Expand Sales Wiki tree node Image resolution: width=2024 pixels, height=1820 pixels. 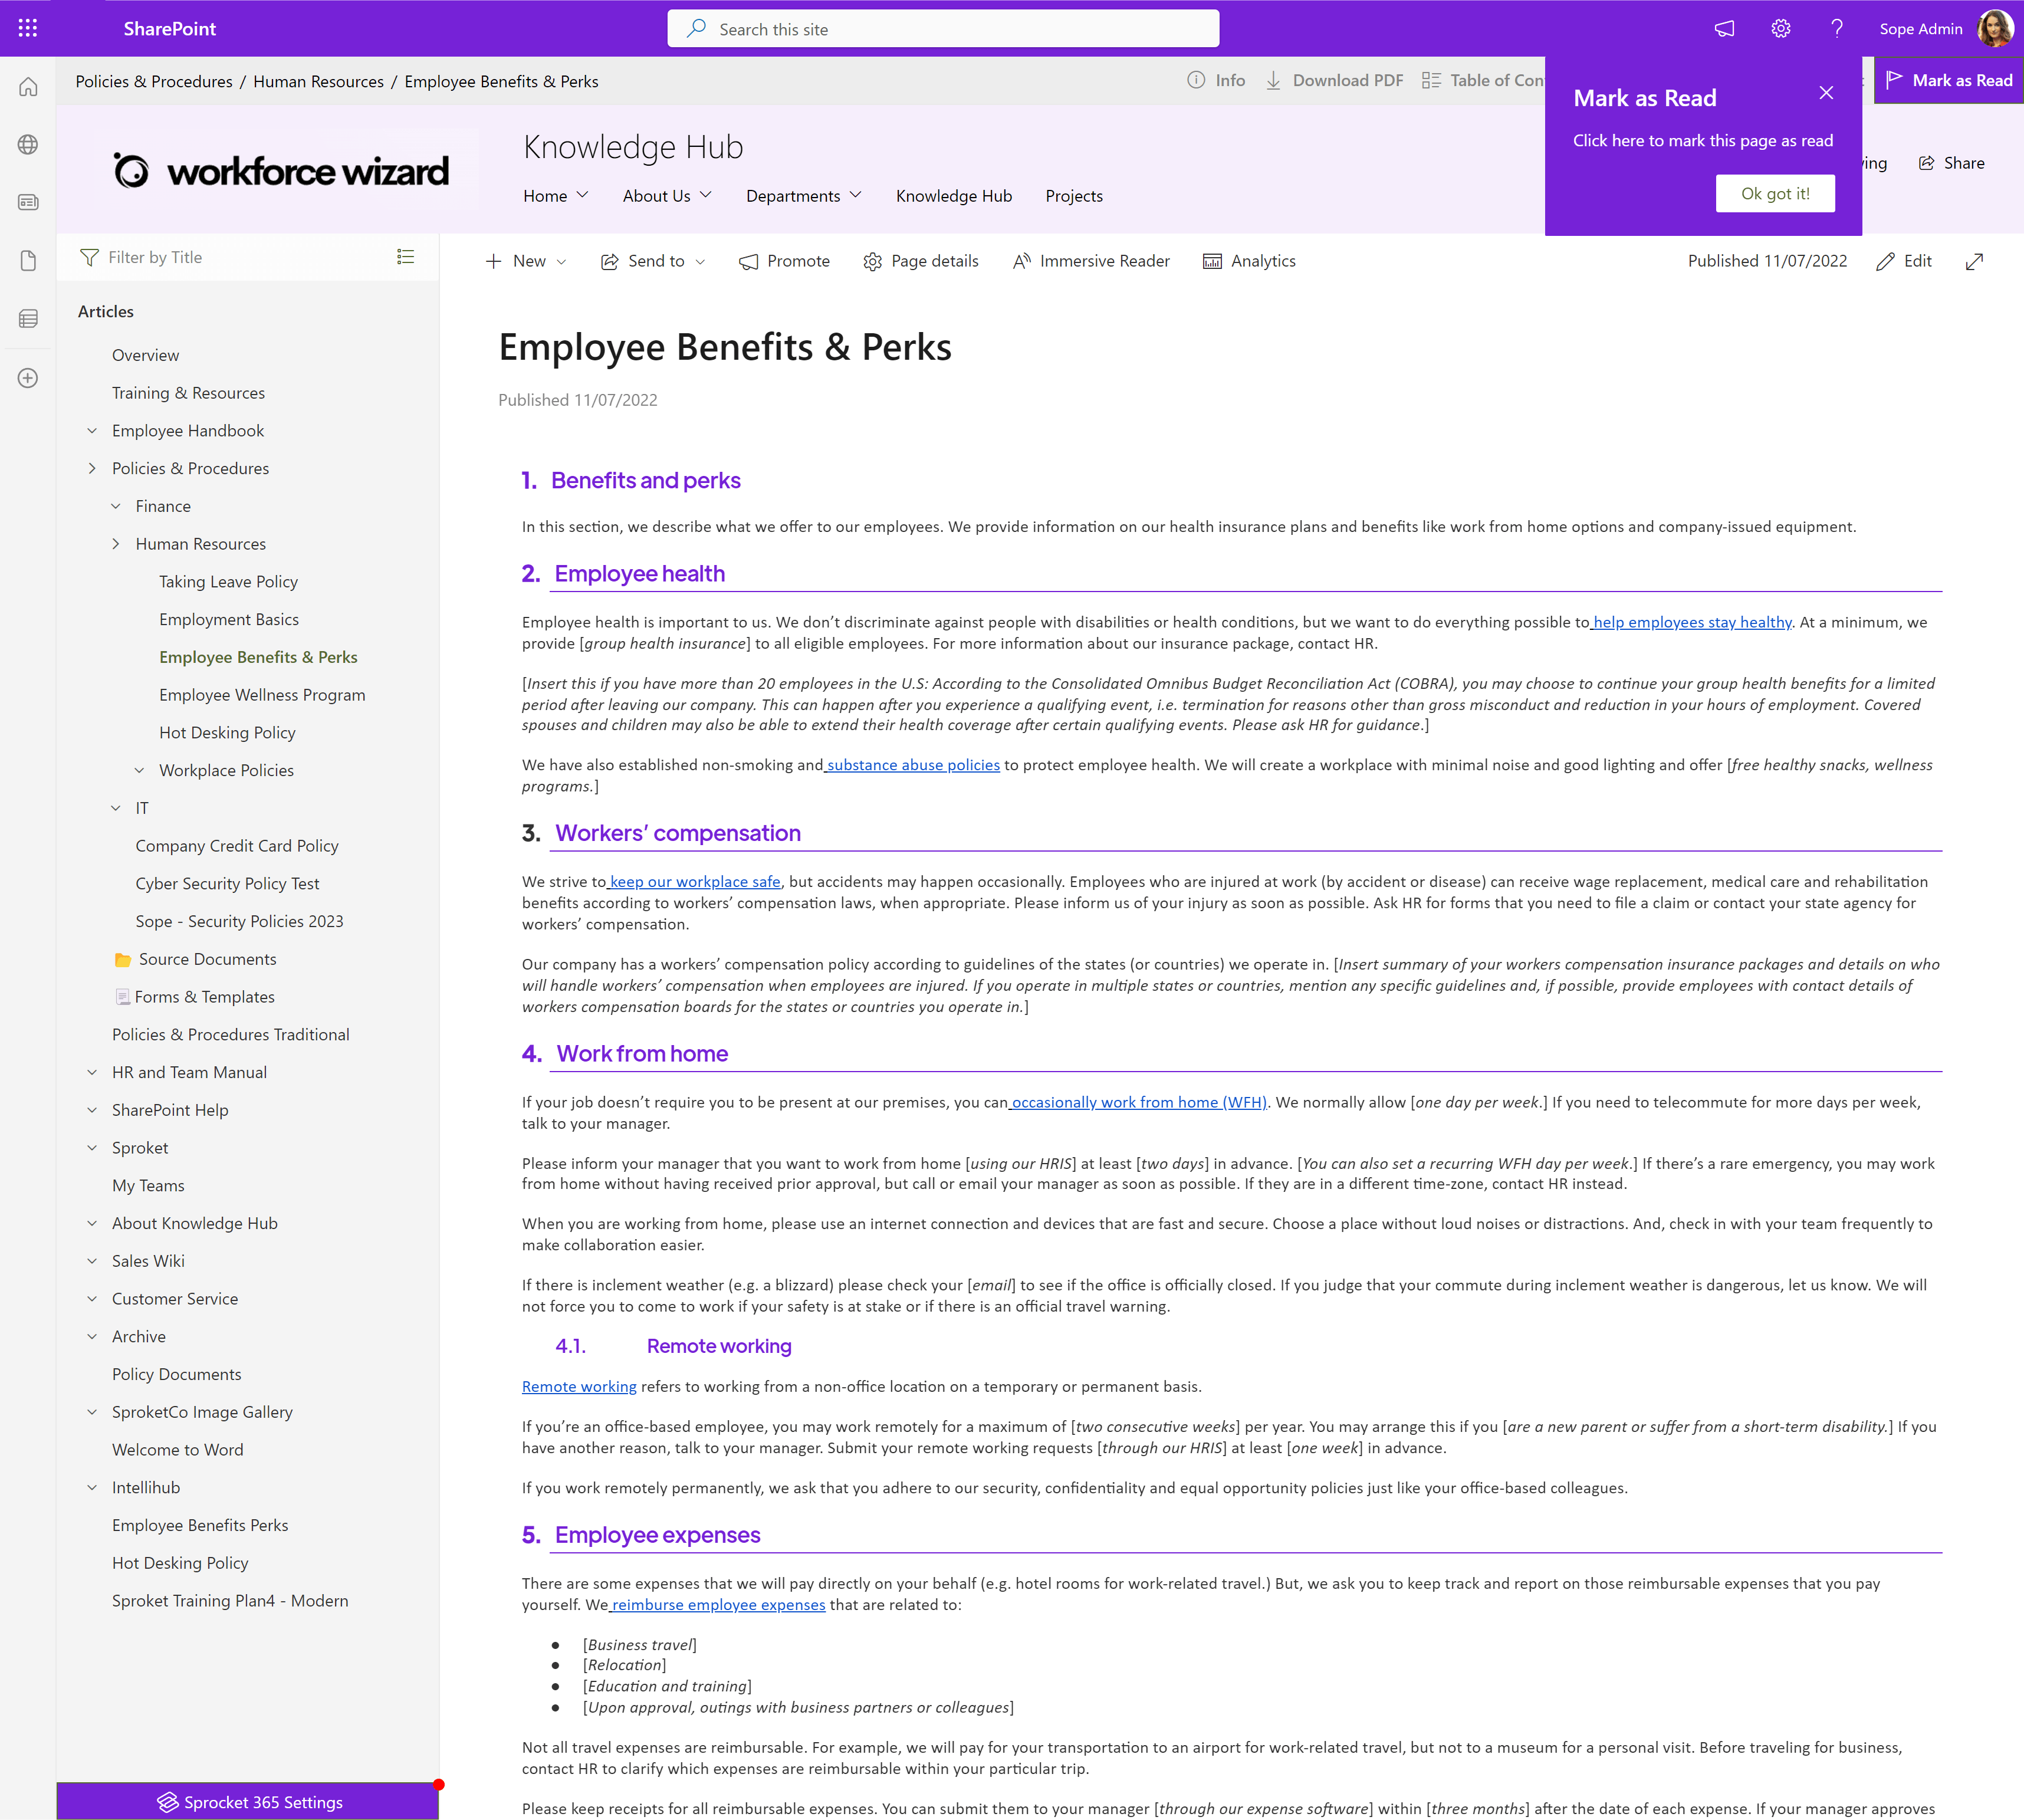pos(92,1262)
